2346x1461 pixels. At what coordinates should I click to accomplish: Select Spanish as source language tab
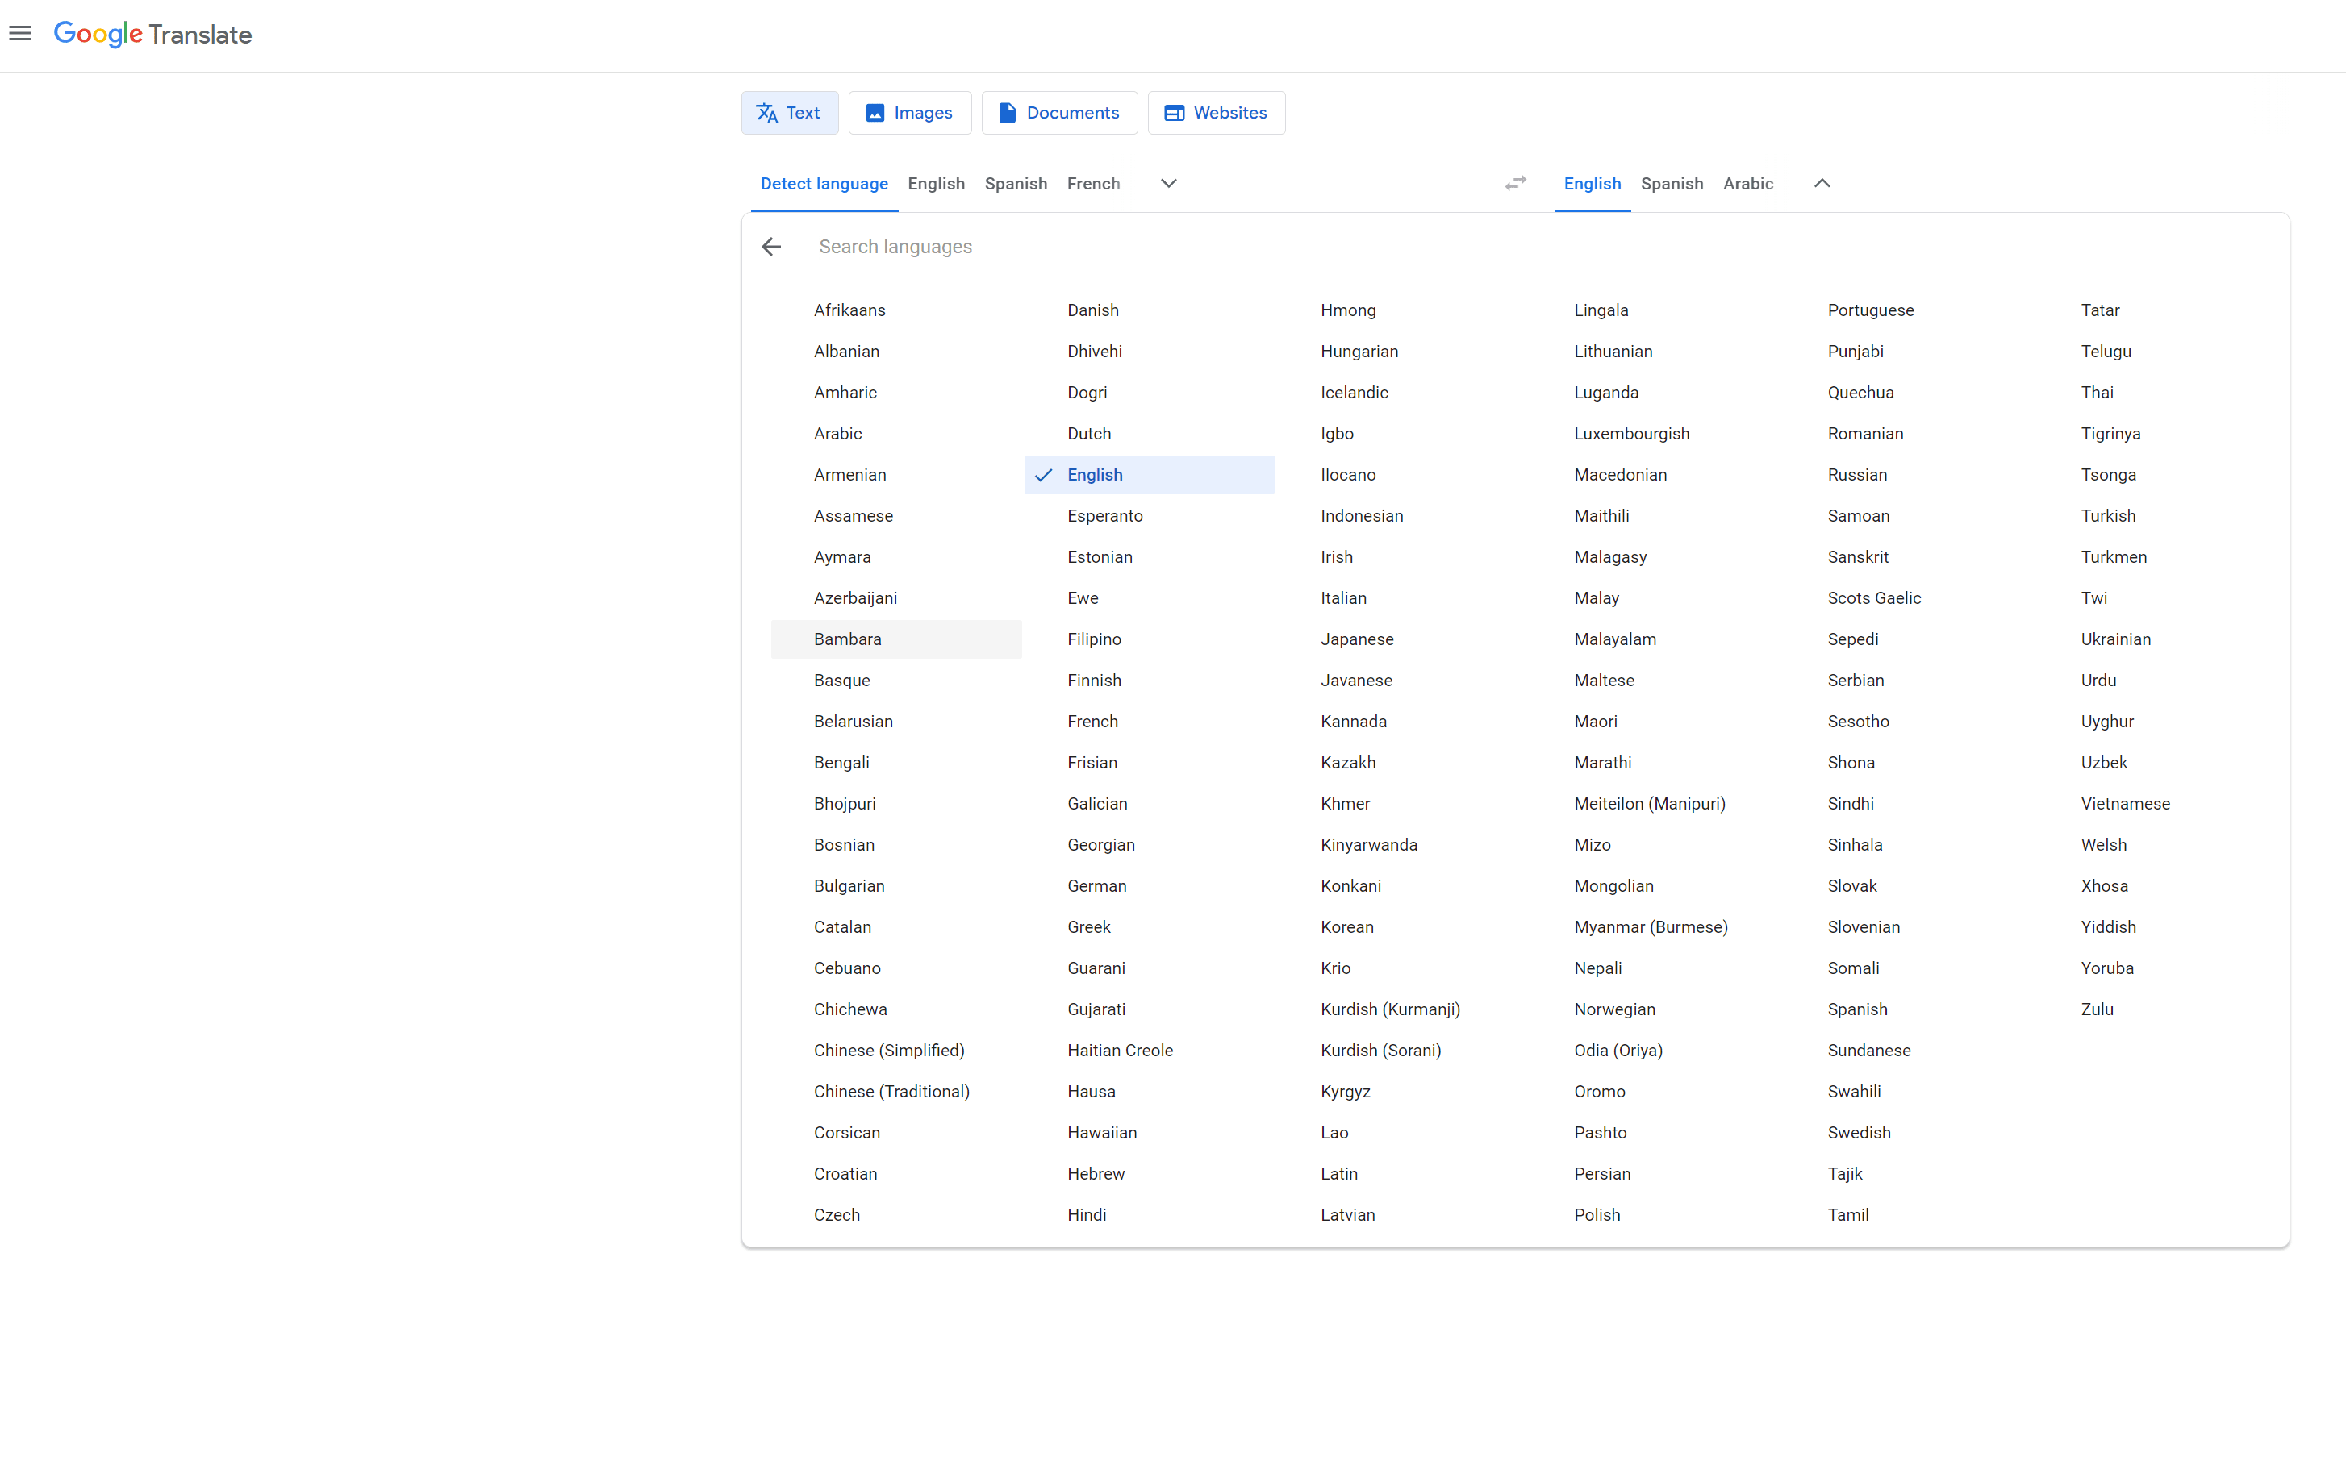pyautogui.click(x=1016, y=184)
